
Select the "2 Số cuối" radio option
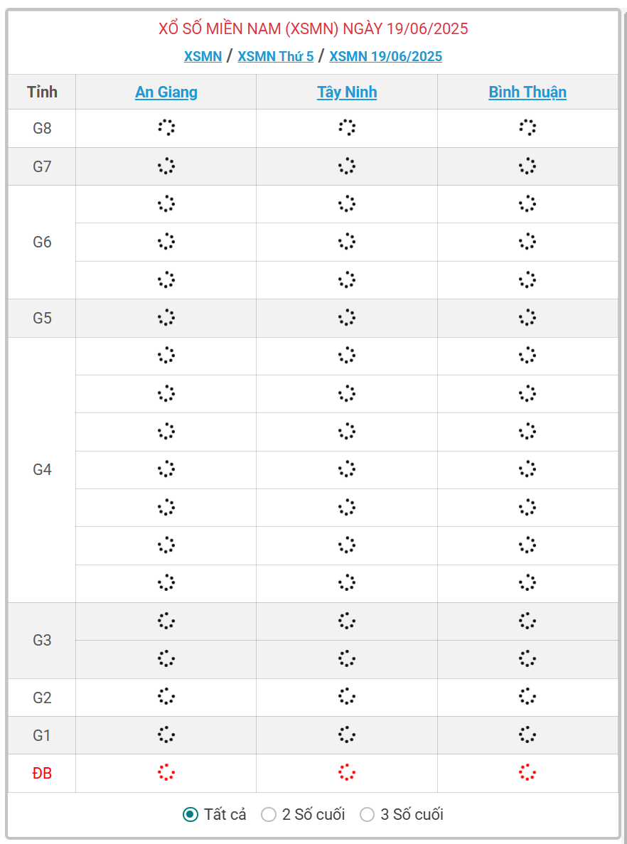click(269, 815)
